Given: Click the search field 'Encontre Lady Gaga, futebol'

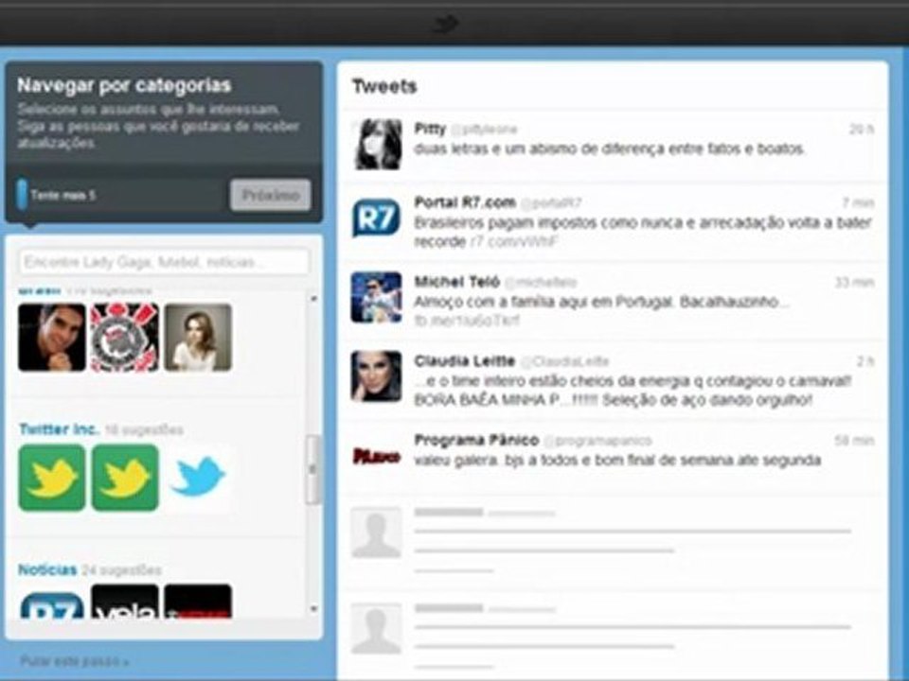Looking at the screenshot, I should [165, 262].
